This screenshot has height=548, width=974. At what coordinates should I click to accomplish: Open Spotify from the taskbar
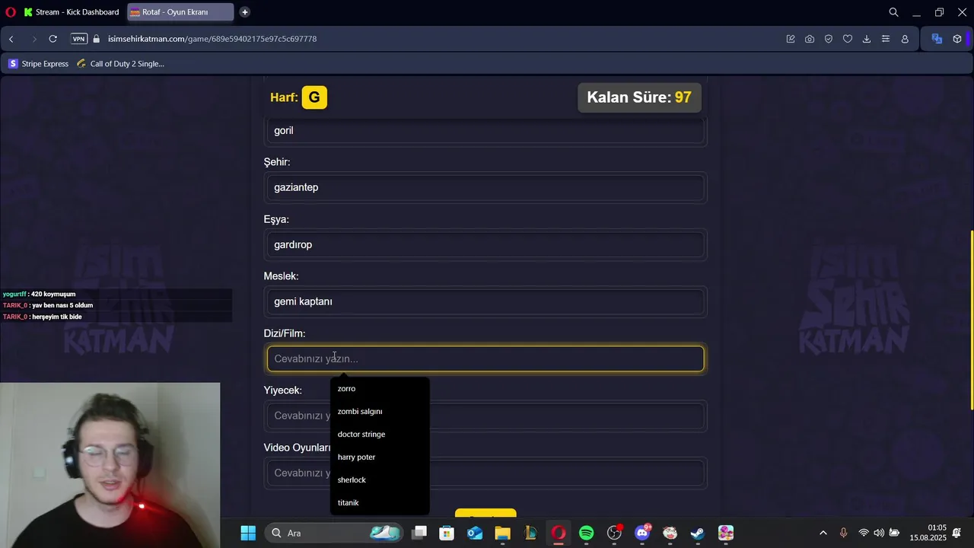(x=586, y=533)
